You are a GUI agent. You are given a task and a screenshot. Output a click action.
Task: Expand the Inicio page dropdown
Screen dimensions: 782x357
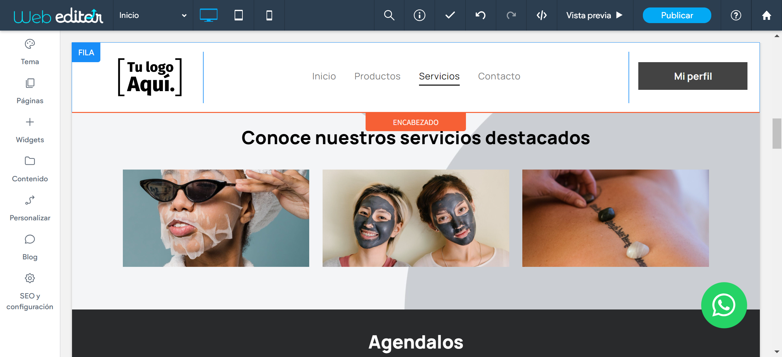click(153, 15)
